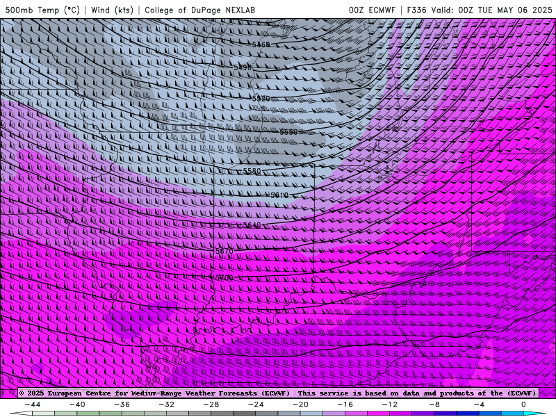The image size is (556, 417).
Task: Click the "00Z ECMWF" model run label
Action: click(372, 10)
